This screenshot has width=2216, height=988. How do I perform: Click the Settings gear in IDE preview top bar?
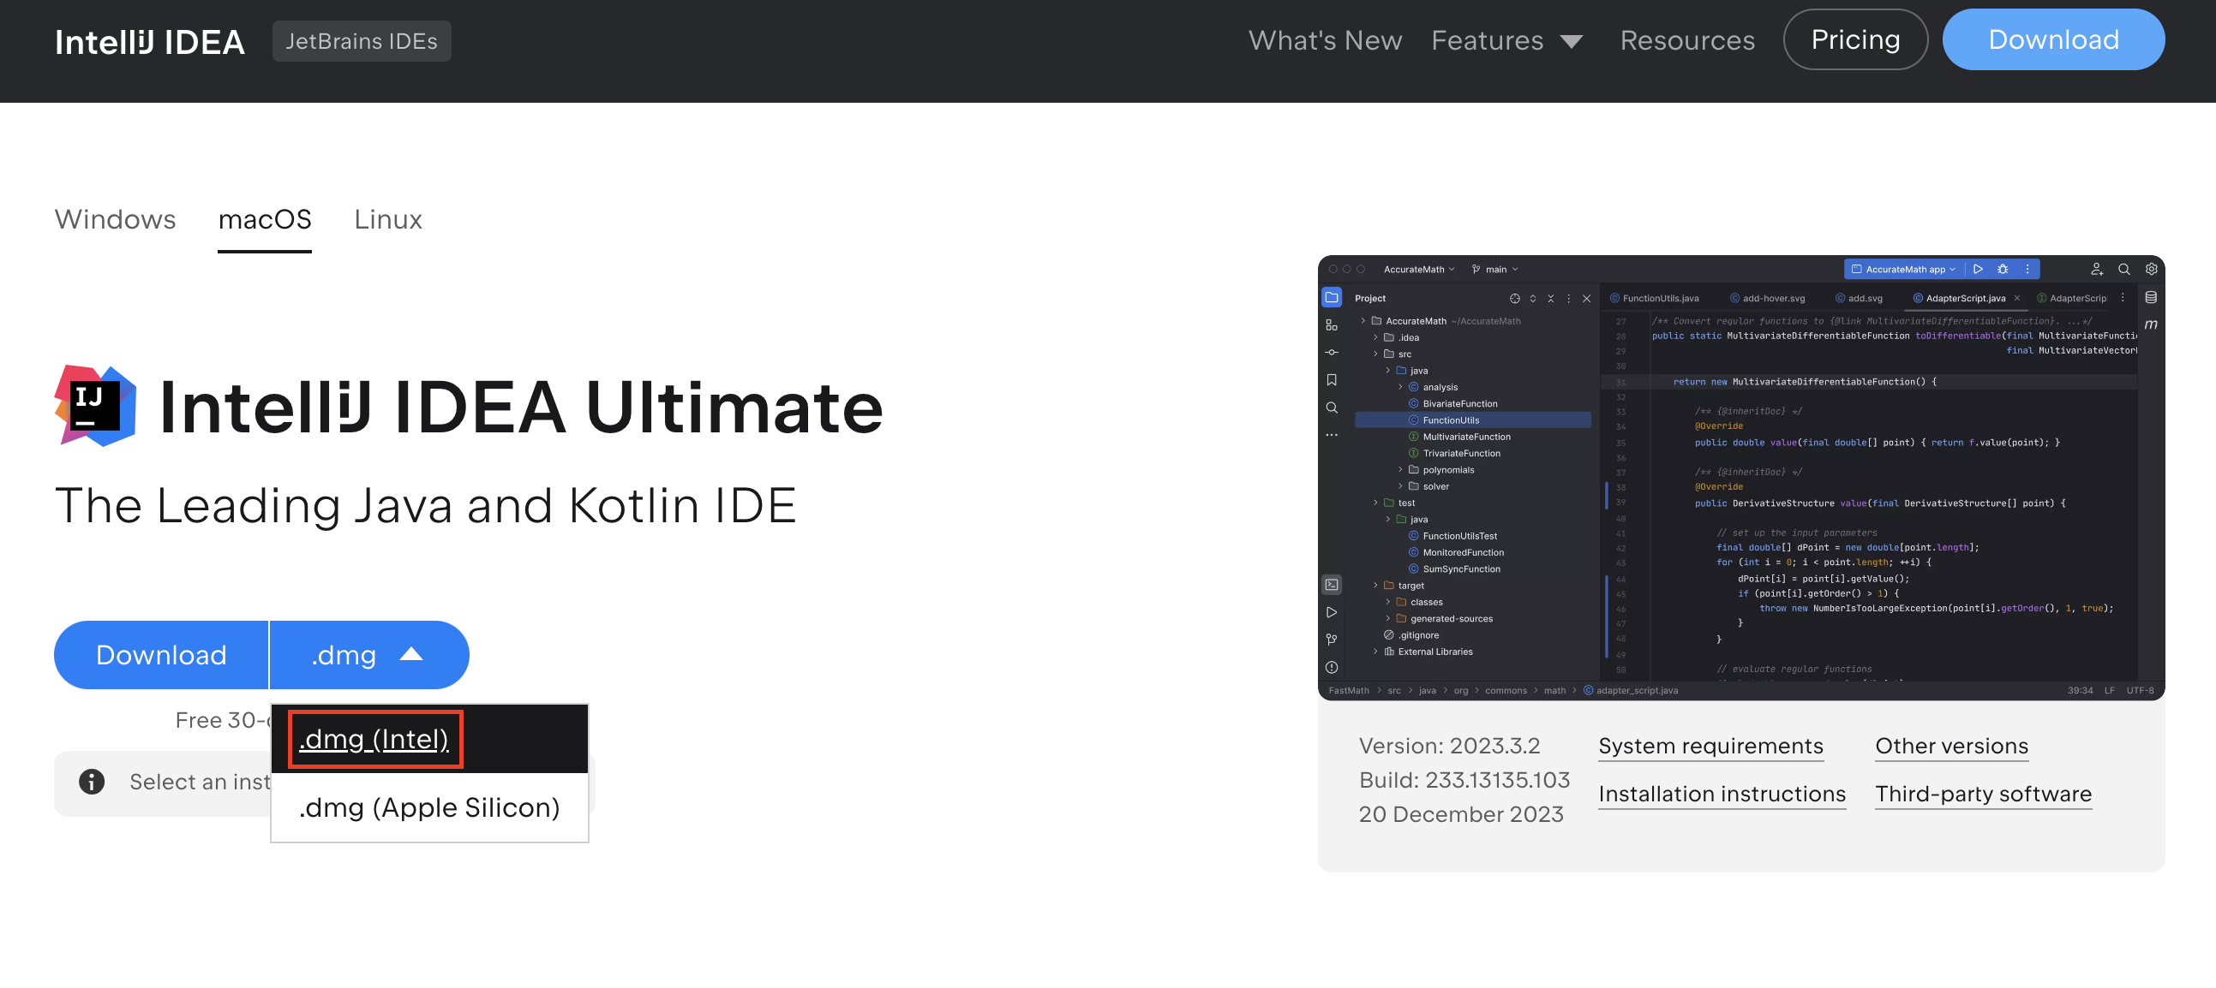click(x=2151, y=269)
